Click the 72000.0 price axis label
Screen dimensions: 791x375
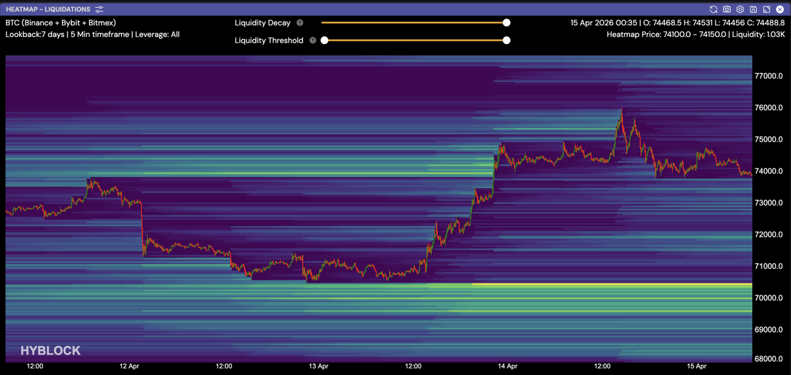768,234
